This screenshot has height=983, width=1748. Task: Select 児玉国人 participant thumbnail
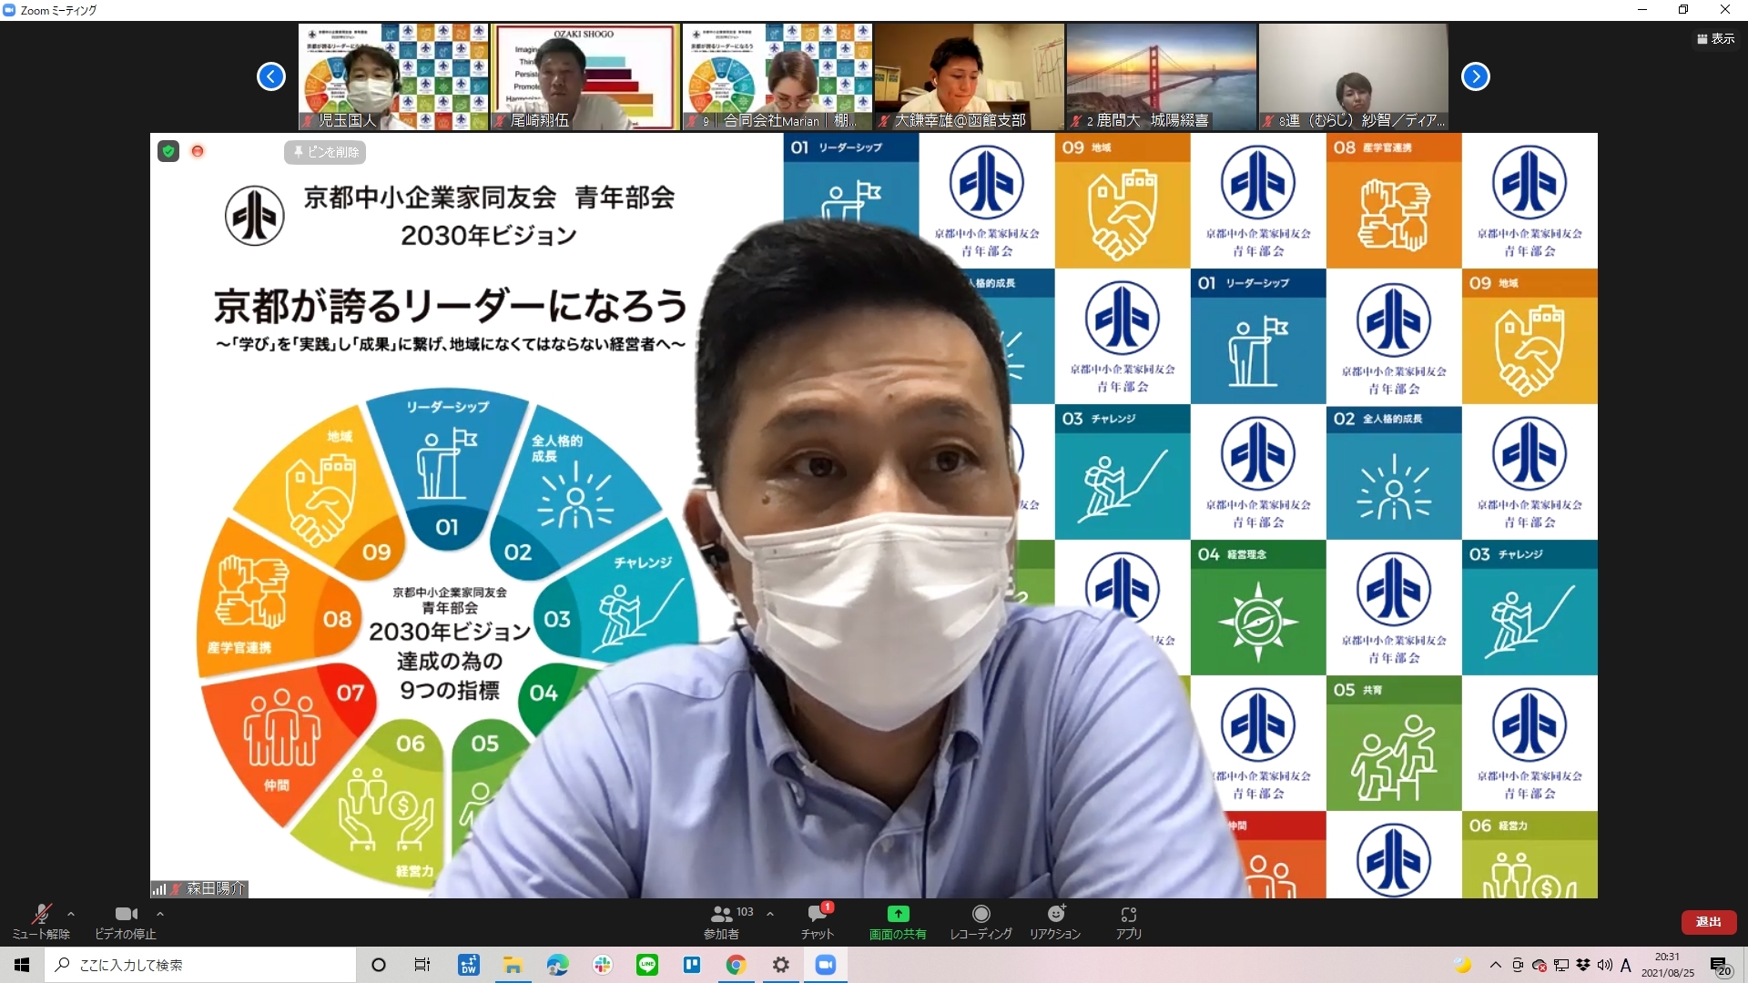tap(393, 76)
